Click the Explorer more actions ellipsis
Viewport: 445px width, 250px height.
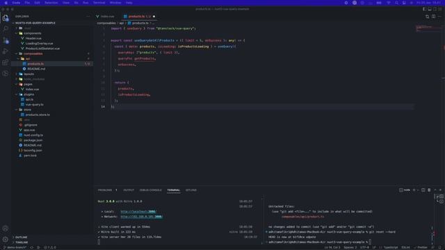[x=88, y=17]
